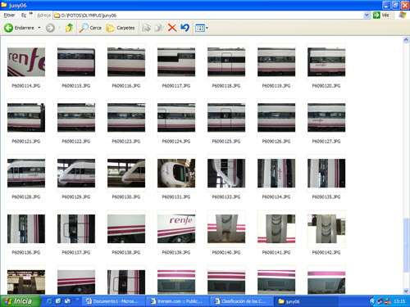This screenshot has width=410, height=307.
Task: Click the Inicia start button
Action: click(x=20, y=301)
